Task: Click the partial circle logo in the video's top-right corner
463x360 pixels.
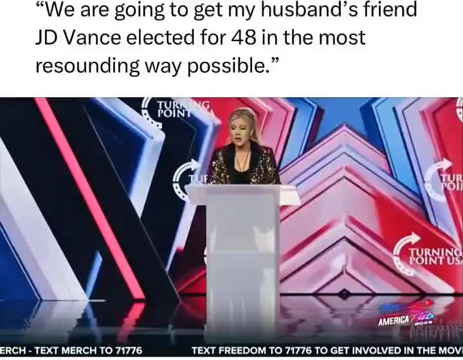Action: [459, 109]
